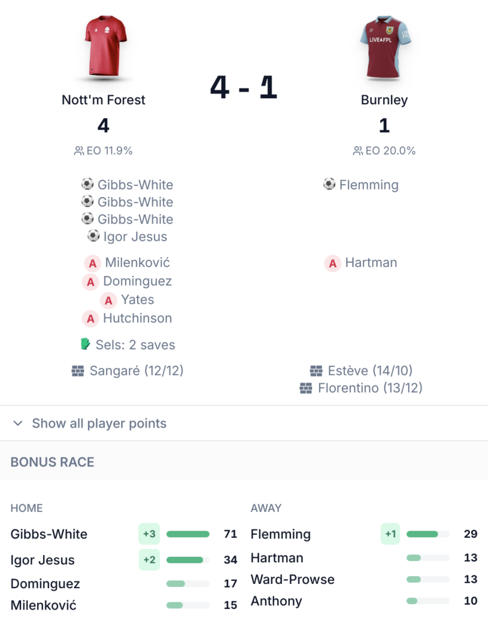Click the green glove saves icon for Sels
This screenshot has width=488, height=621.
[85, 344]
